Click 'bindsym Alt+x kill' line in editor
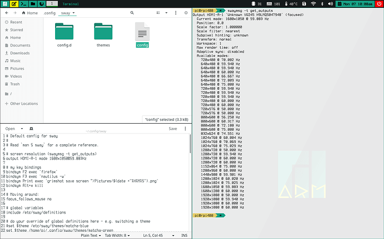 pyautogui.click(x=24, y=186)
